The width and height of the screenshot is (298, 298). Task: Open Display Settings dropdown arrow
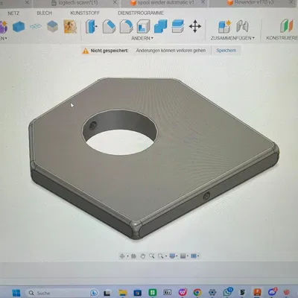pos(177,256)
